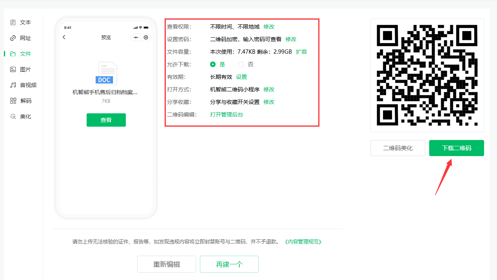Click the 7KB file size text
The width and height of the screenshot is (497, 280).
click(x=106, y=101)
